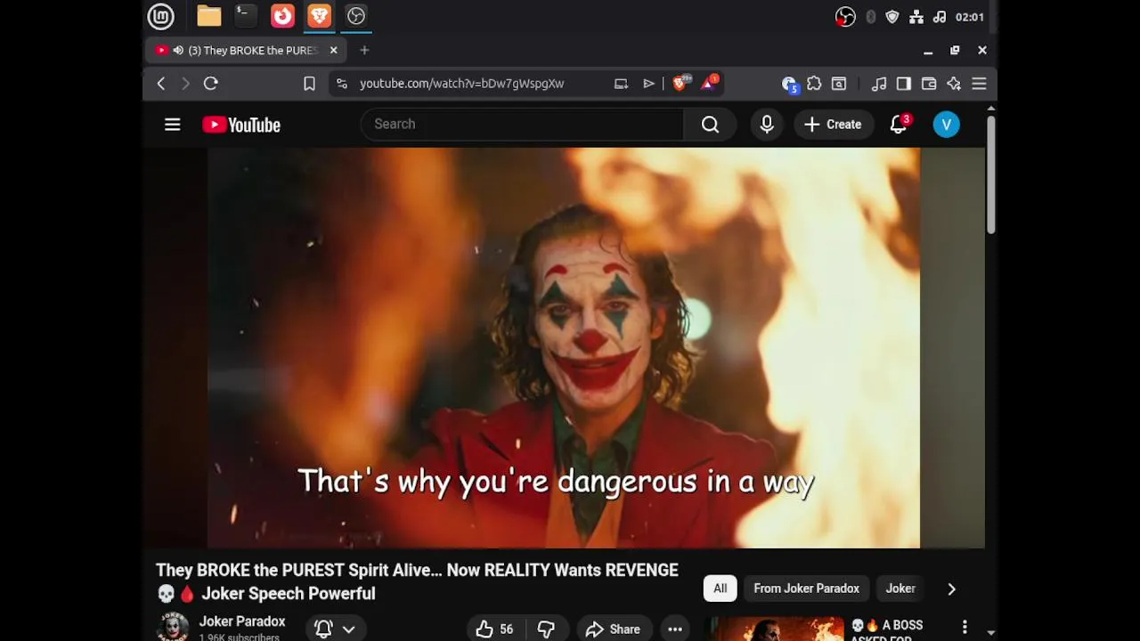Select the Brave browser panel icon
1140x641 pixels.
coord(319,16)
